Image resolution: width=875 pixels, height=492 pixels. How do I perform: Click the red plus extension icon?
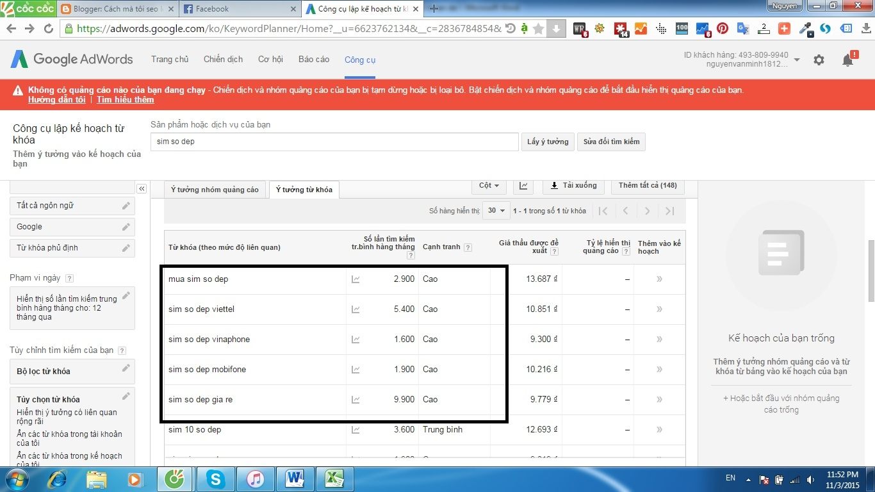784,29
